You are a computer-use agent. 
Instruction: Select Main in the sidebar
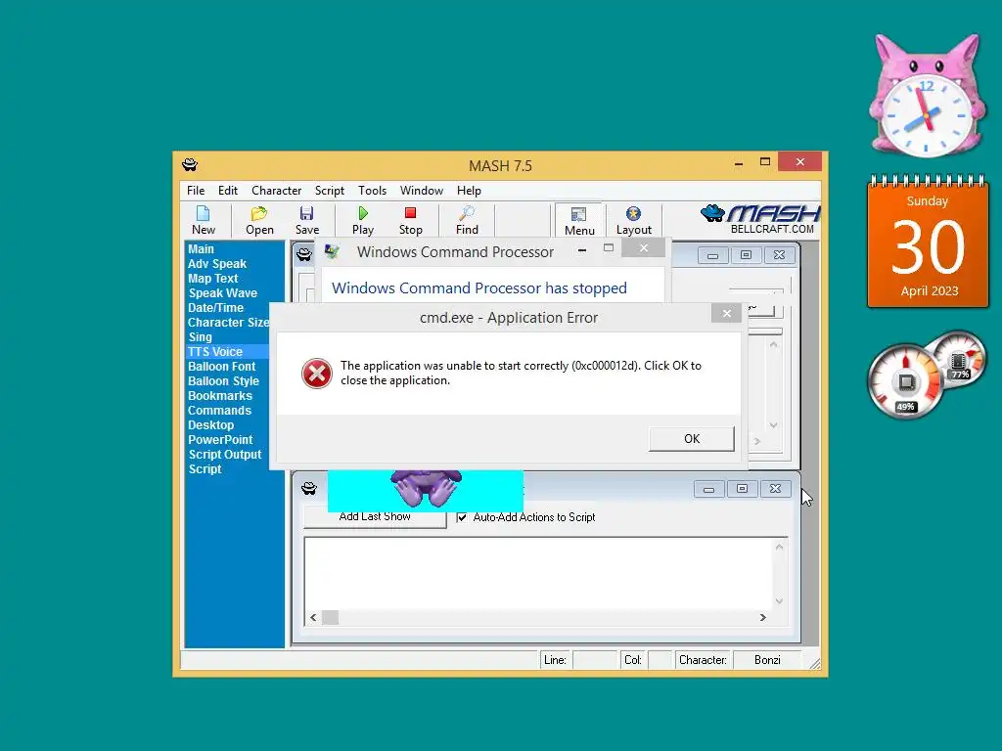point(201,249)
